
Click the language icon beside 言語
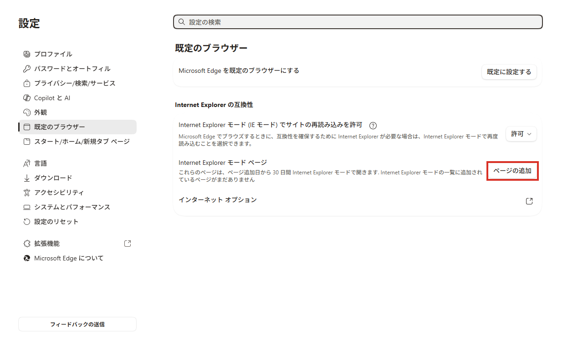26,163
